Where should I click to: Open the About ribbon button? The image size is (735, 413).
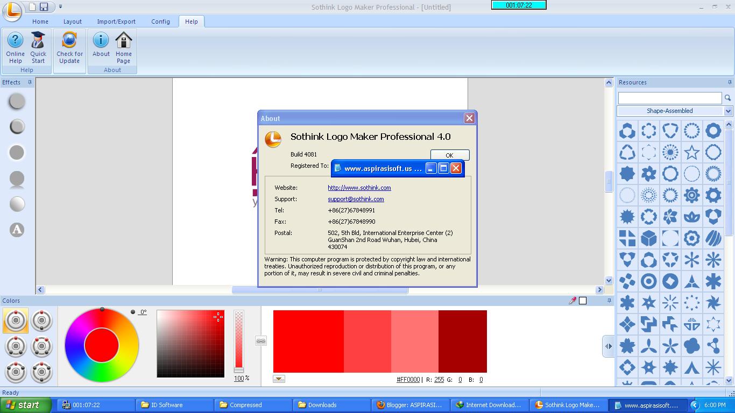pos(101,45)
